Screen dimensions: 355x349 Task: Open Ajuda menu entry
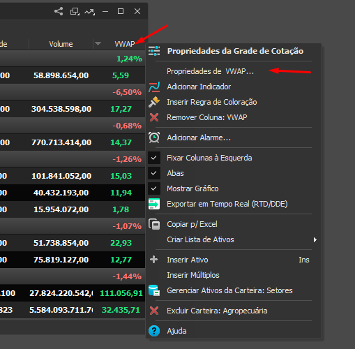176,331
